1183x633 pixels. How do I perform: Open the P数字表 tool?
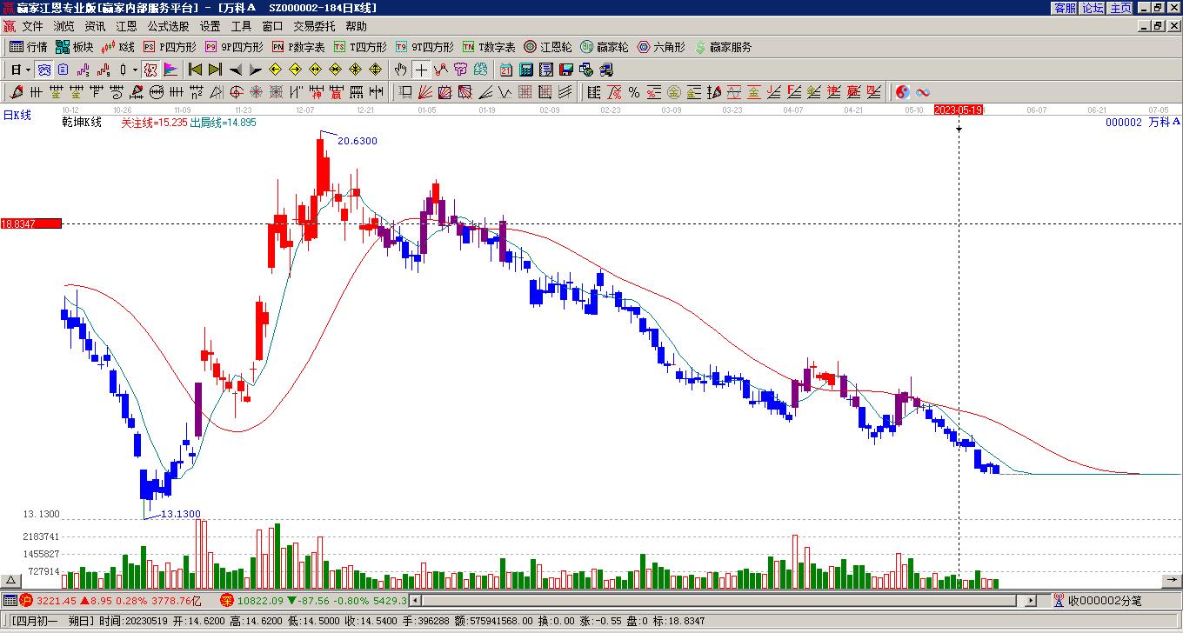[299, 47]
